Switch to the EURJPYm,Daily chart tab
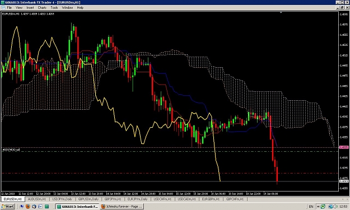The height and width of the screenshot is (210, 350). (137, 199)
